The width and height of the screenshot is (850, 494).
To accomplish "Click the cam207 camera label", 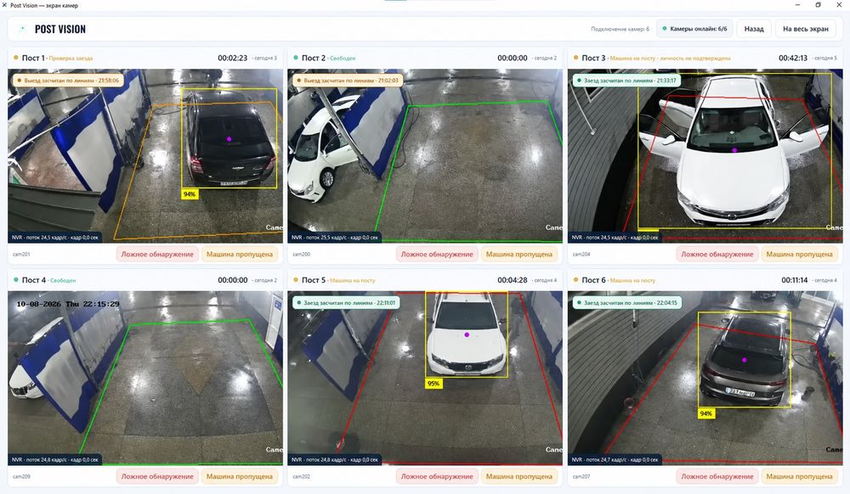I will coord(581,477).
